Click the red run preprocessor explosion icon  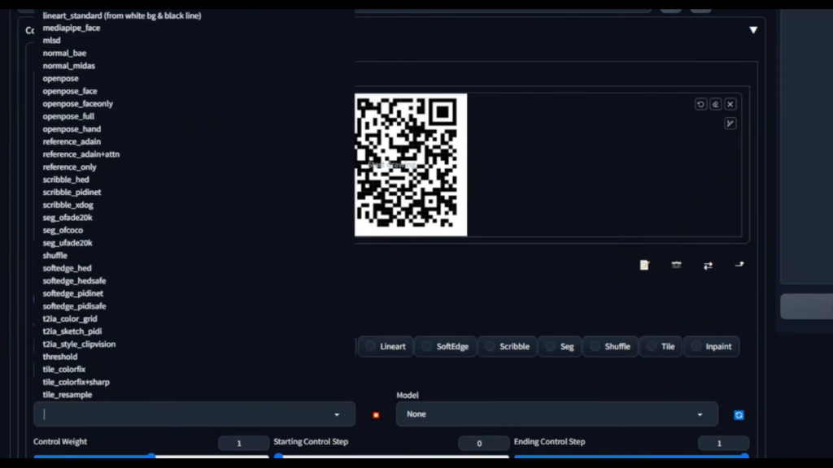[376, 415]
